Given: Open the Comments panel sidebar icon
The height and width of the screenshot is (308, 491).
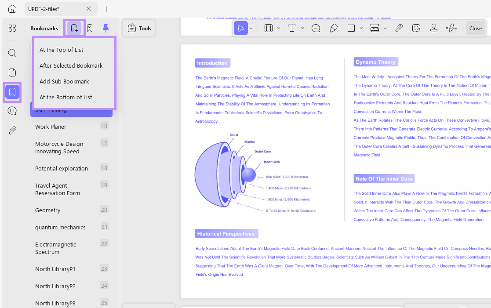Looking at the screenshot, I should pos(12,111).
